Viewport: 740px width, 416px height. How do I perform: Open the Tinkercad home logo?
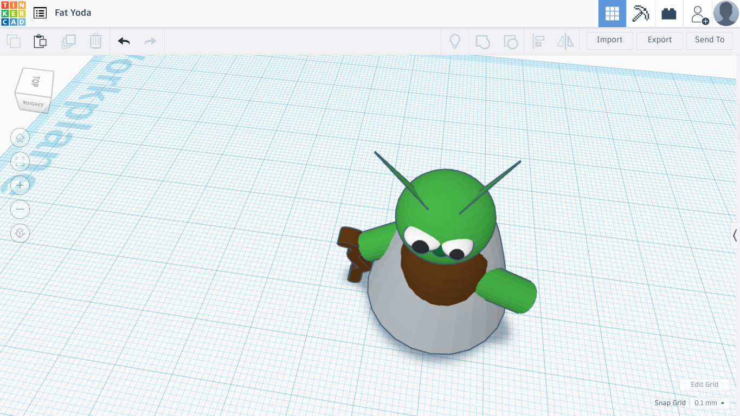point(13,13)
